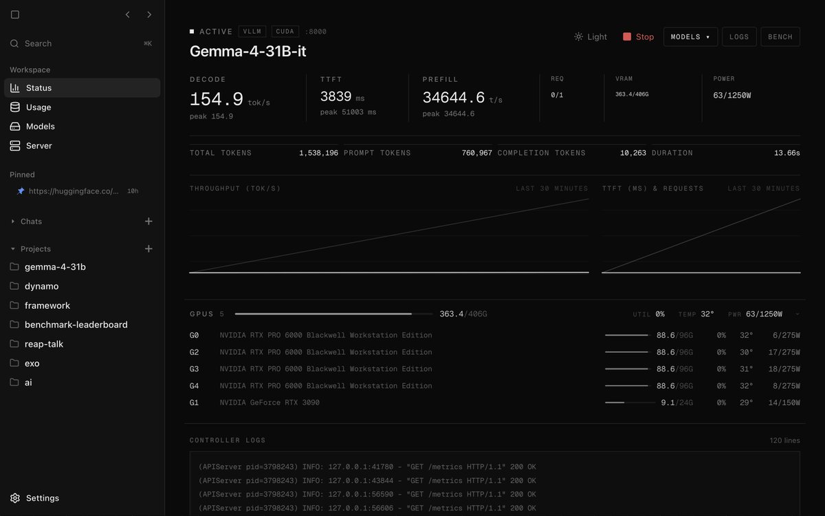The image size is (825, 516).
Task: Select the G3 GPU row name
Action: [x=326, y=369]
